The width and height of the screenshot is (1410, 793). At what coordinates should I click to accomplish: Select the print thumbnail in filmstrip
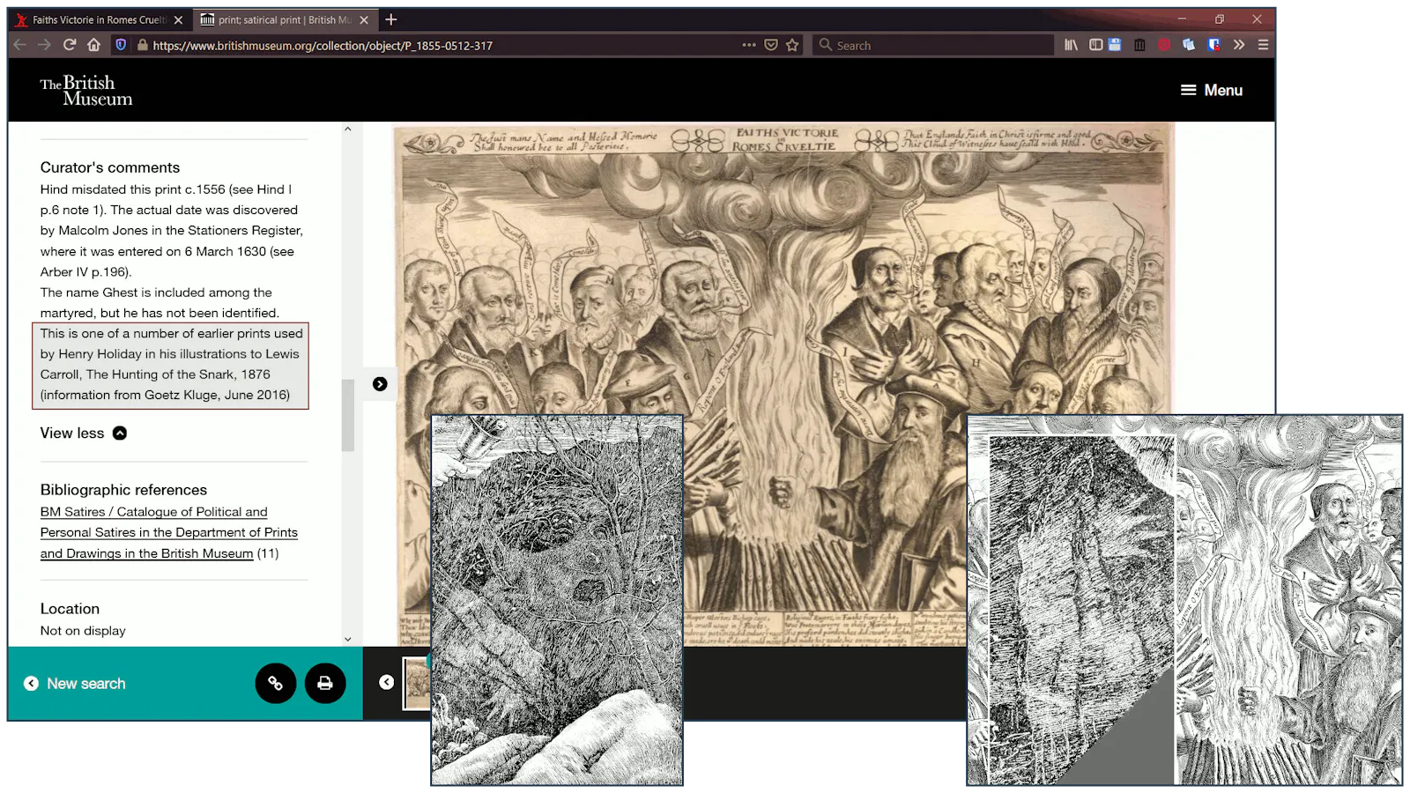pyautogui.click(x=417, y=684)
